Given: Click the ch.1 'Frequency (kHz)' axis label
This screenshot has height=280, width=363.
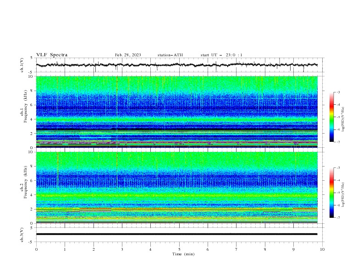Looking at the screenshot, I should click(x=26, y=107).
